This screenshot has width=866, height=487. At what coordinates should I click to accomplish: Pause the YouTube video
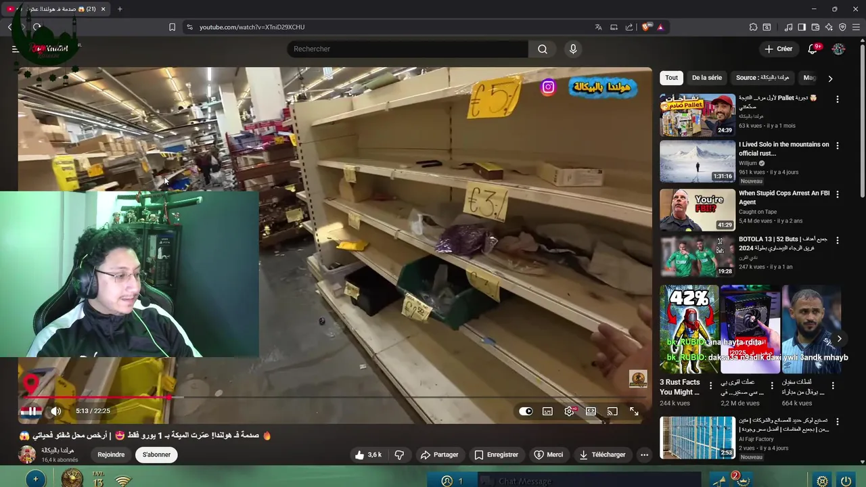click(x=32, y=411)
